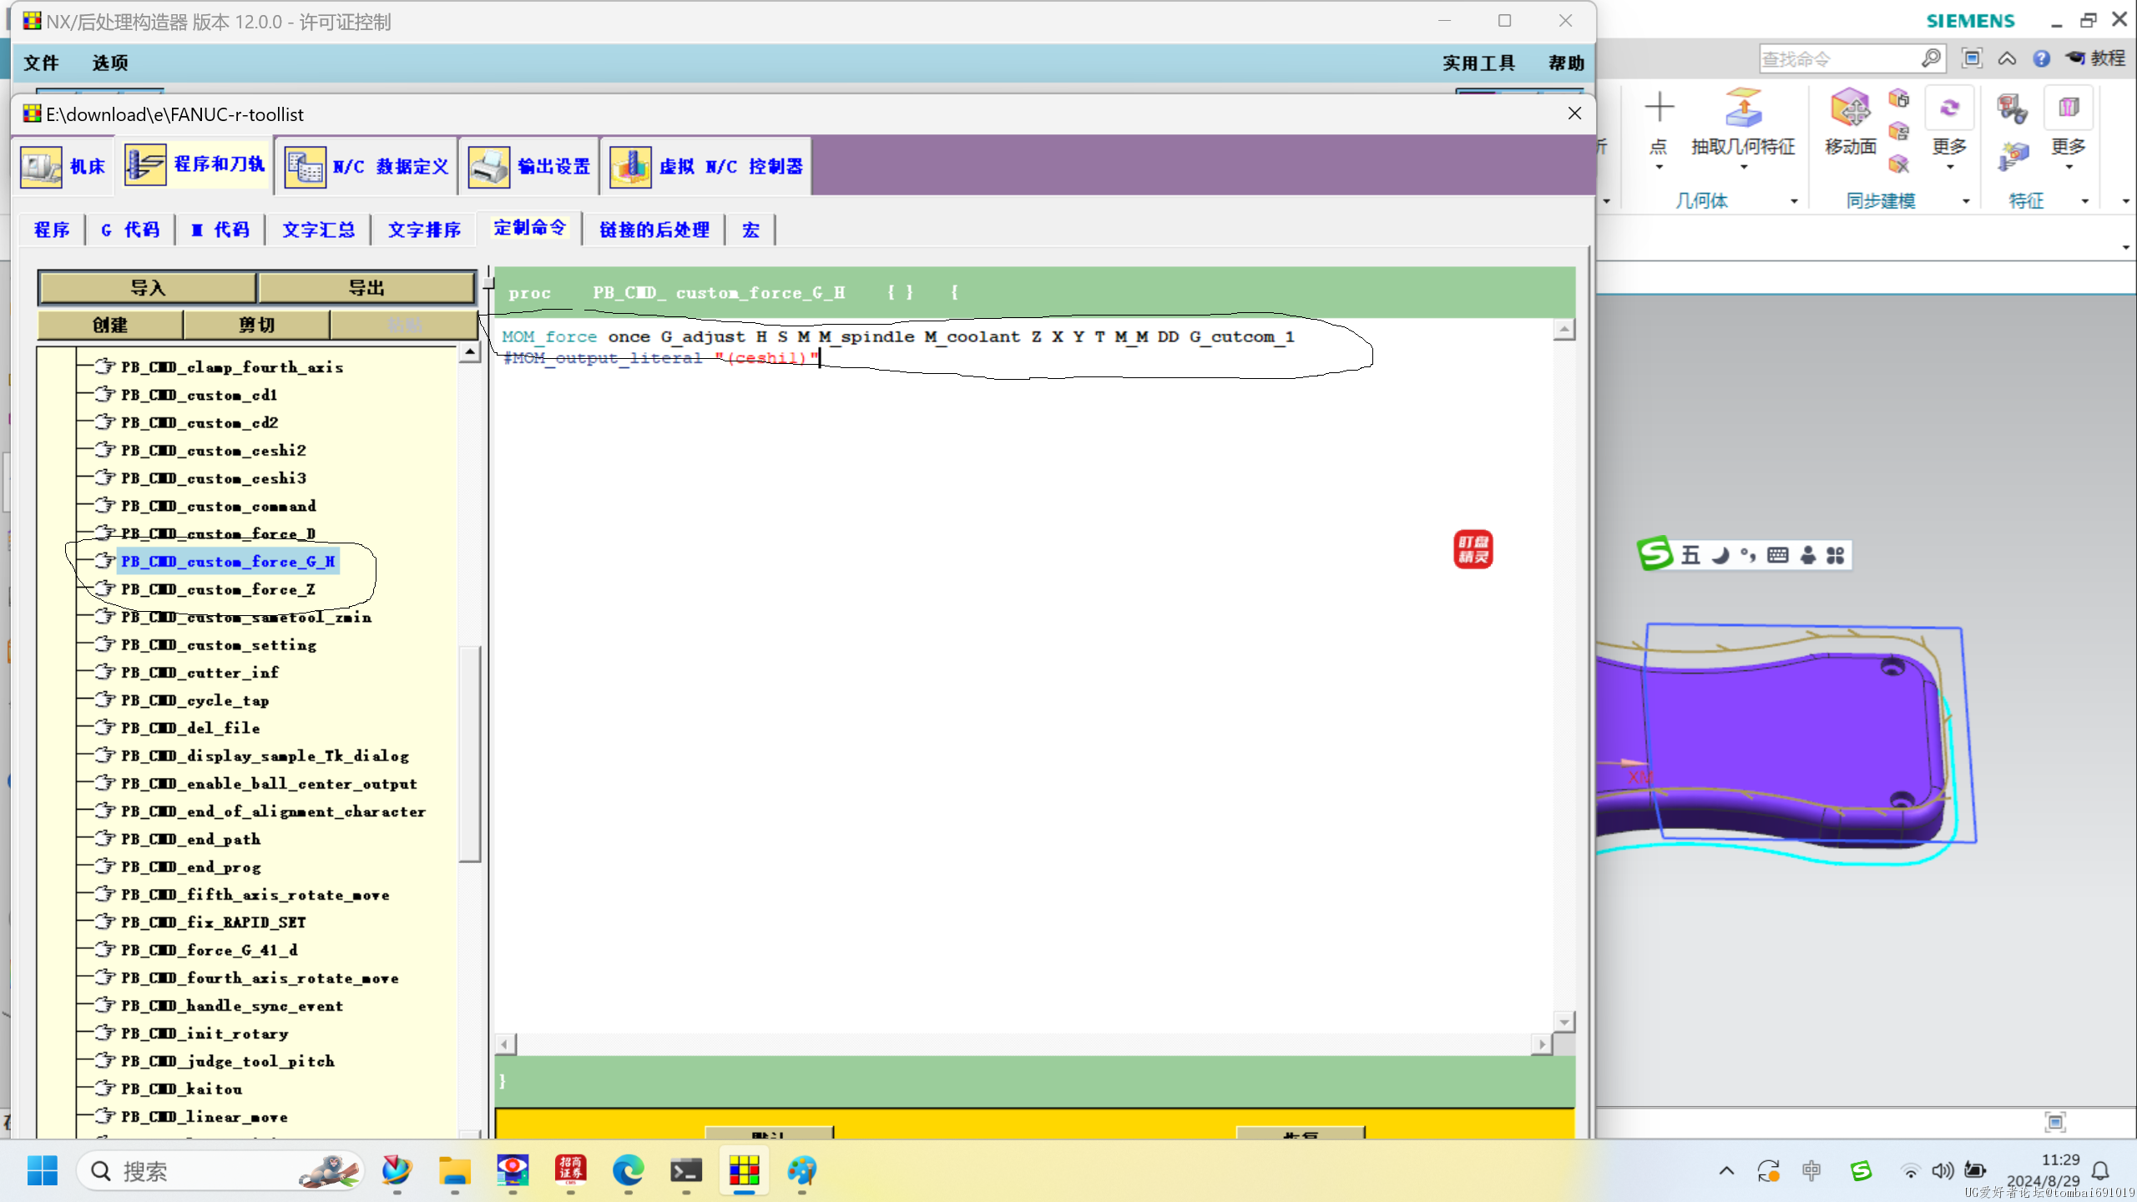This screenshot has width=2137, height=1202.
Task: Open the terminal icon in the taskbar
Action: point(685,1170)
